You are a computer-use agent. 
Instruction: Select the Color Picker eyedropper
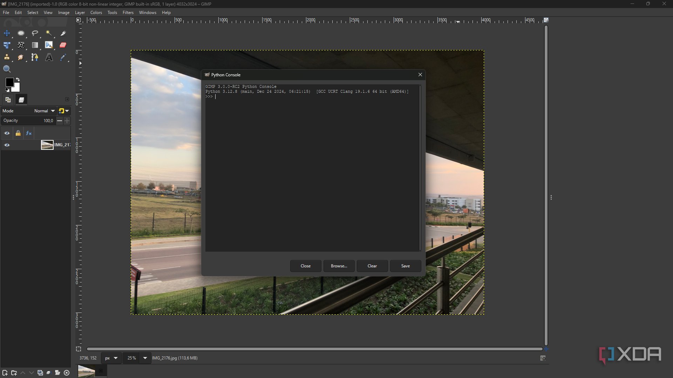coord(63,57)
